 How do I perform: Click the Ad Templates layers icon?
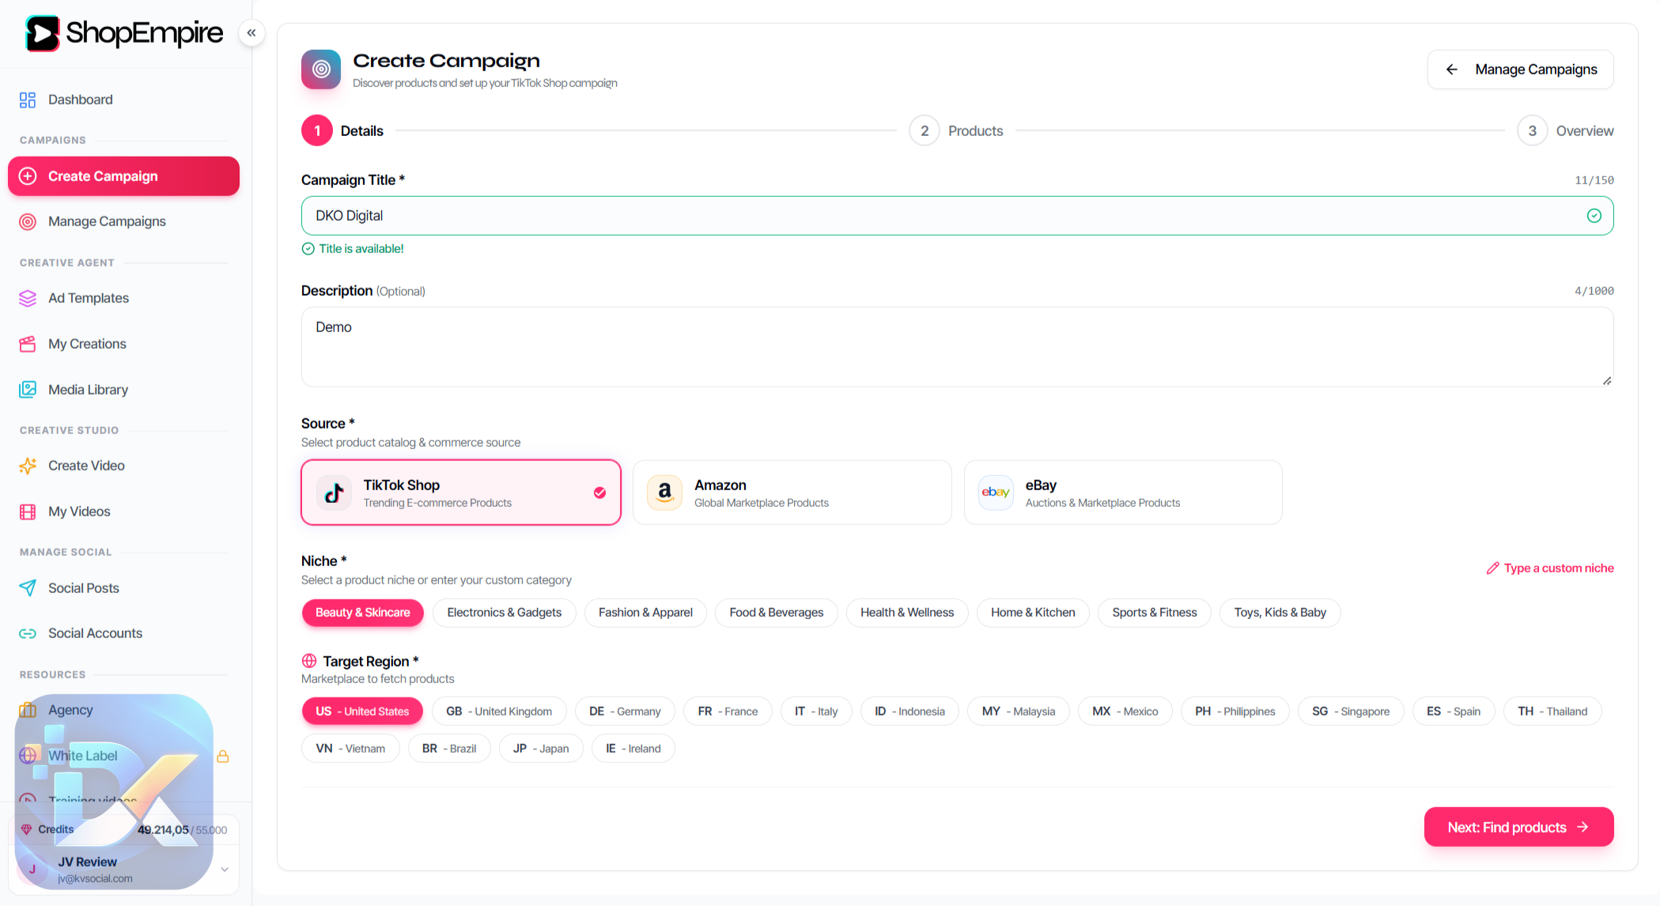[28, 298]
